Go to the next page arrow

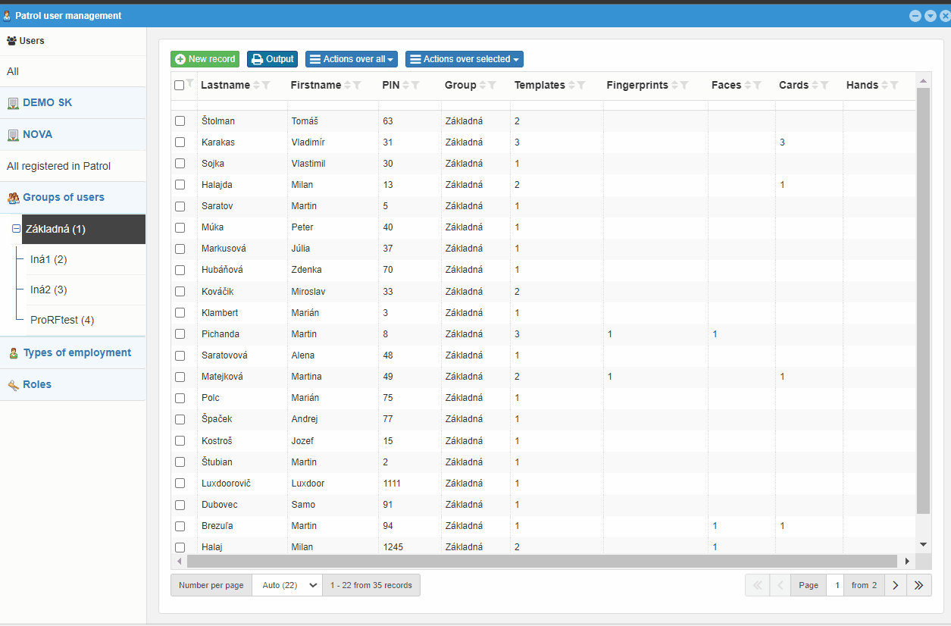coord(896,585)
